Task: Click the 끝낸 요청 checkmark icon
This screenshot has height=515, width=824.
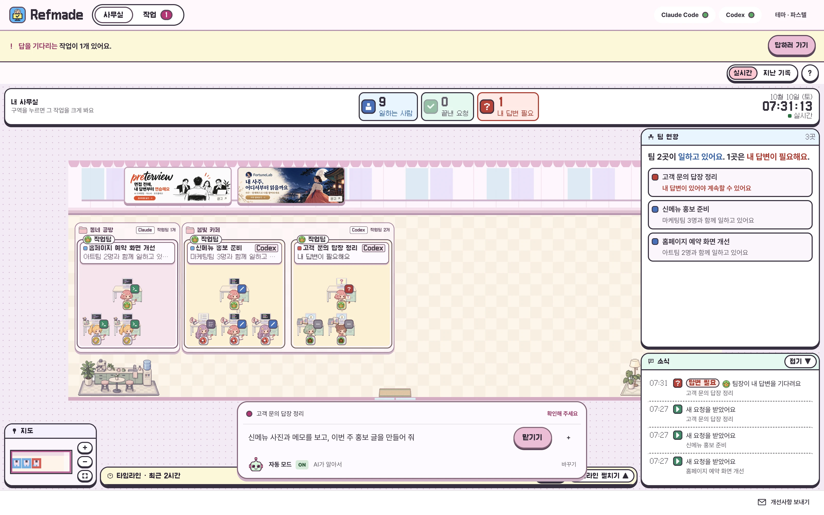Action: tap(431, 107)
